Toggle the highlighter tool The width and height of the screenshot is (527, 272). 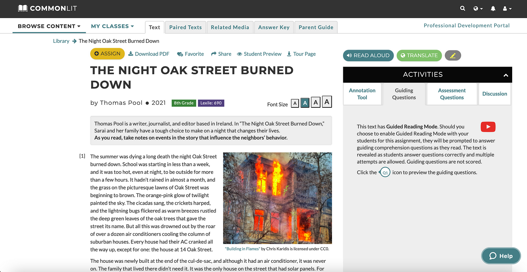[453, 56]
